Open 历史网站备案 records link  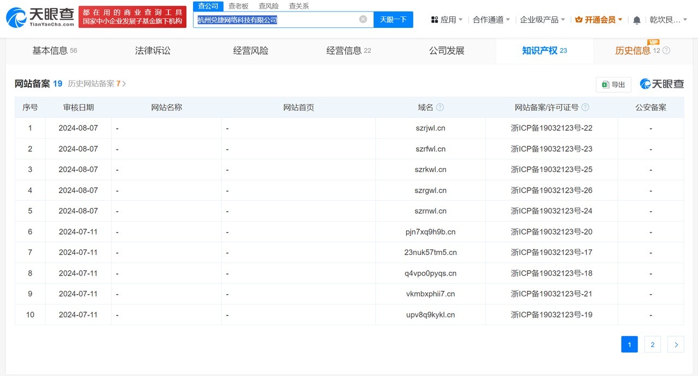pos(92,83)
